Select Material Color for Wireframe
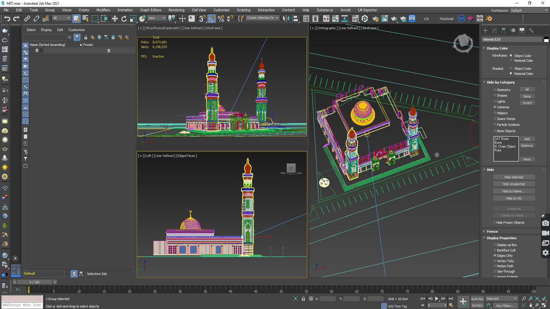Image resolution: width=550 pixels, height=309 pixels. tap(511, 60)
